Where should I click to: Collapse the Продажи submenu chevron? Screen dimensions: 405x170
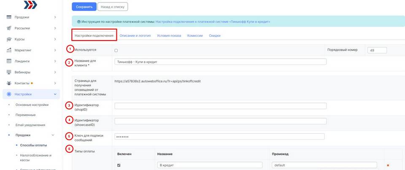tap(53, 135)
